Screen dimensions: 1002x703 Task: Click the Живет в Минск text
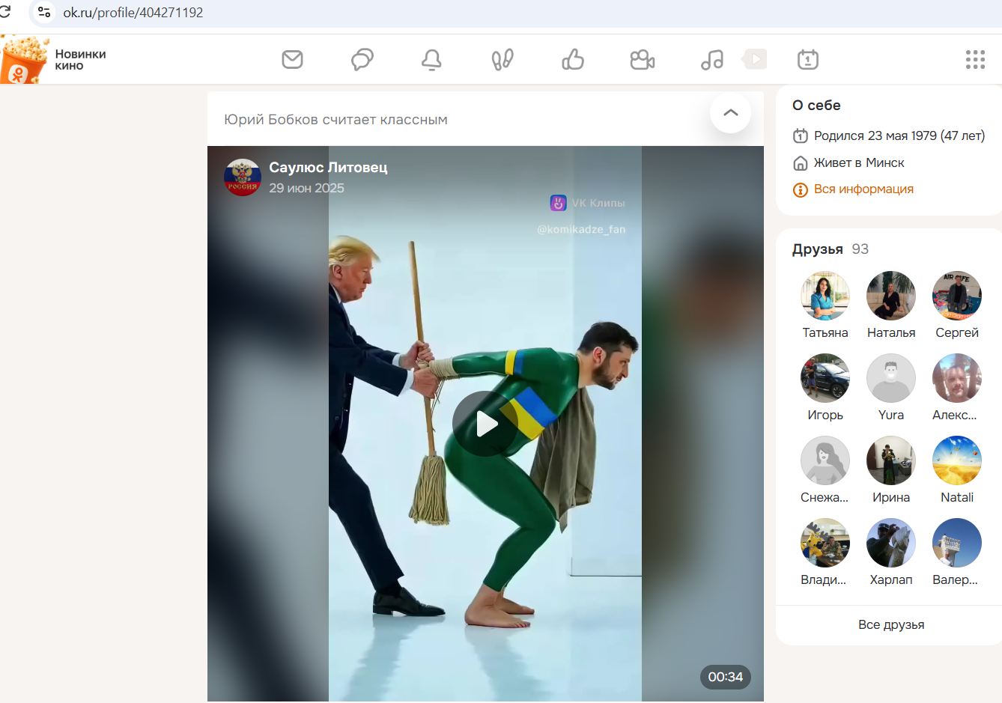(x=859, y=162)
